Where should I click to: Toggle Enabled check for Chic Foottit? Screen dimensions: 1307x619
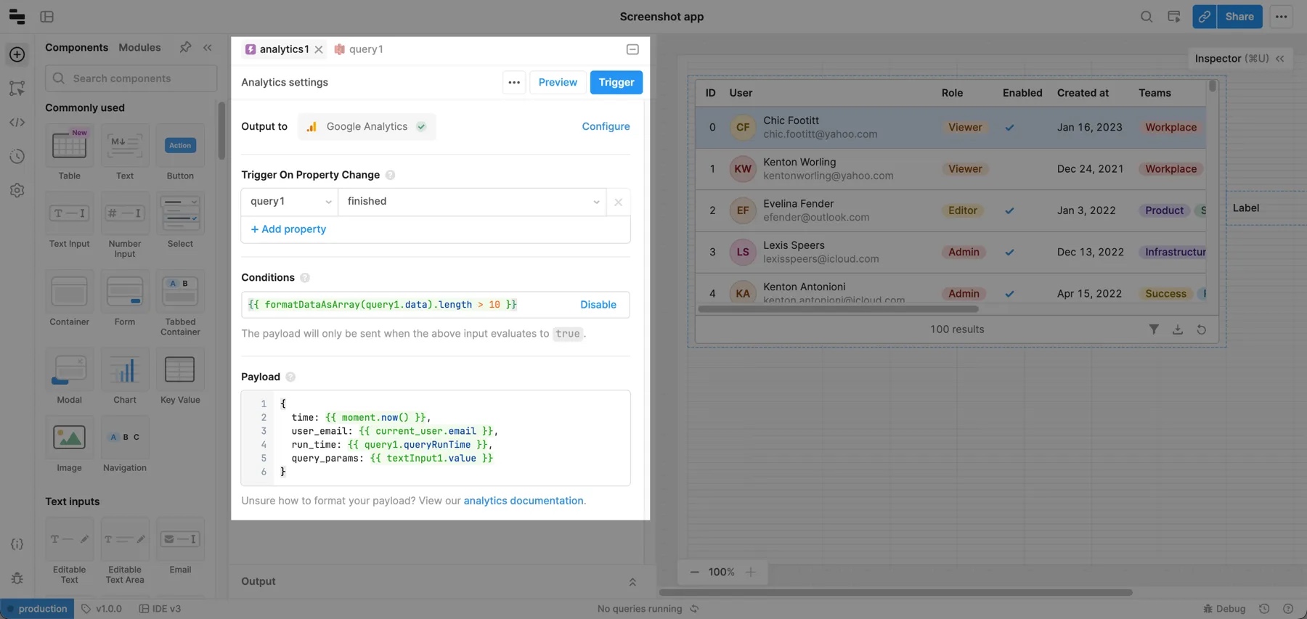(x=1009, y=128)
